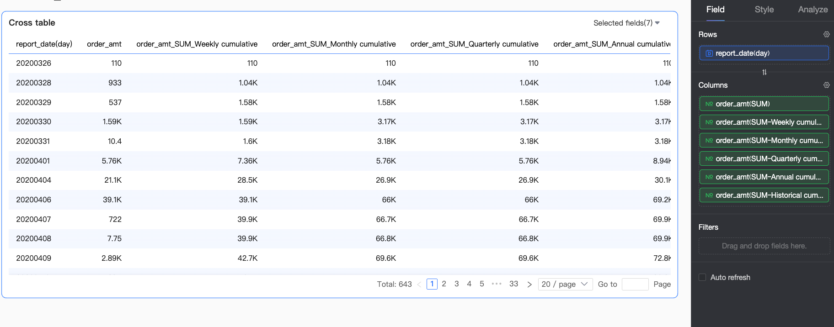Enable the Auto refresh checkbox
The image size is (834, 327).
(702, 277)
